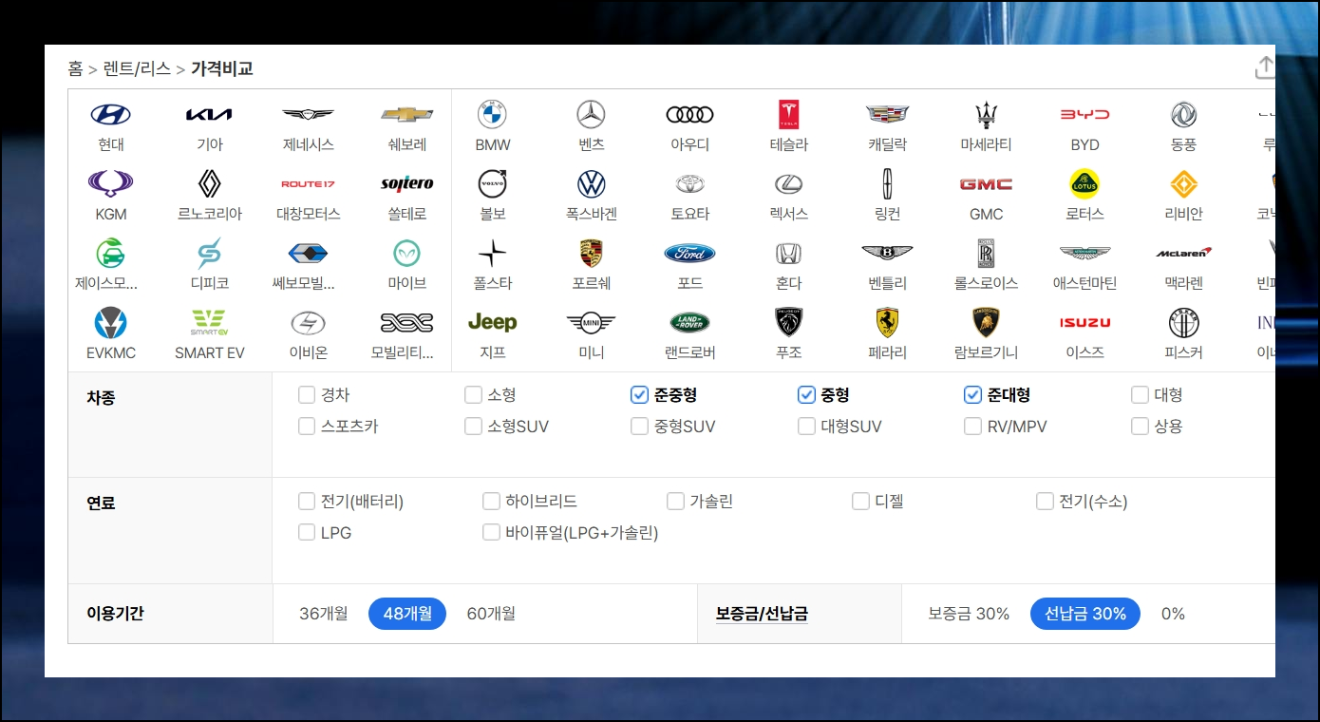Choose the Lotus (로터스) logo
Viewport: 1320px width, 722px height.
1084,184
